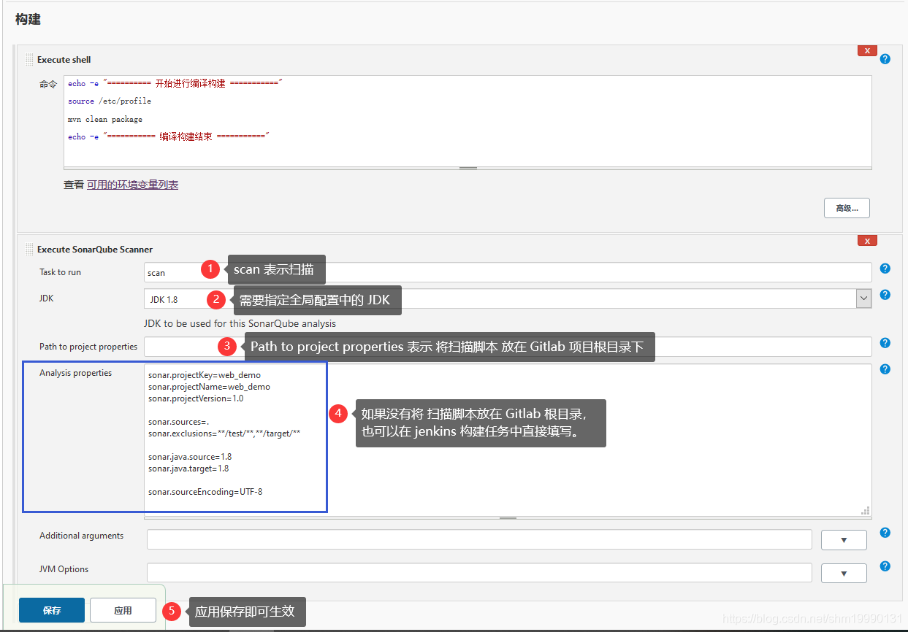This screenshot has height=632, width=908.
Task: Grab the shell command area resize bar
Action: point(468,168)
